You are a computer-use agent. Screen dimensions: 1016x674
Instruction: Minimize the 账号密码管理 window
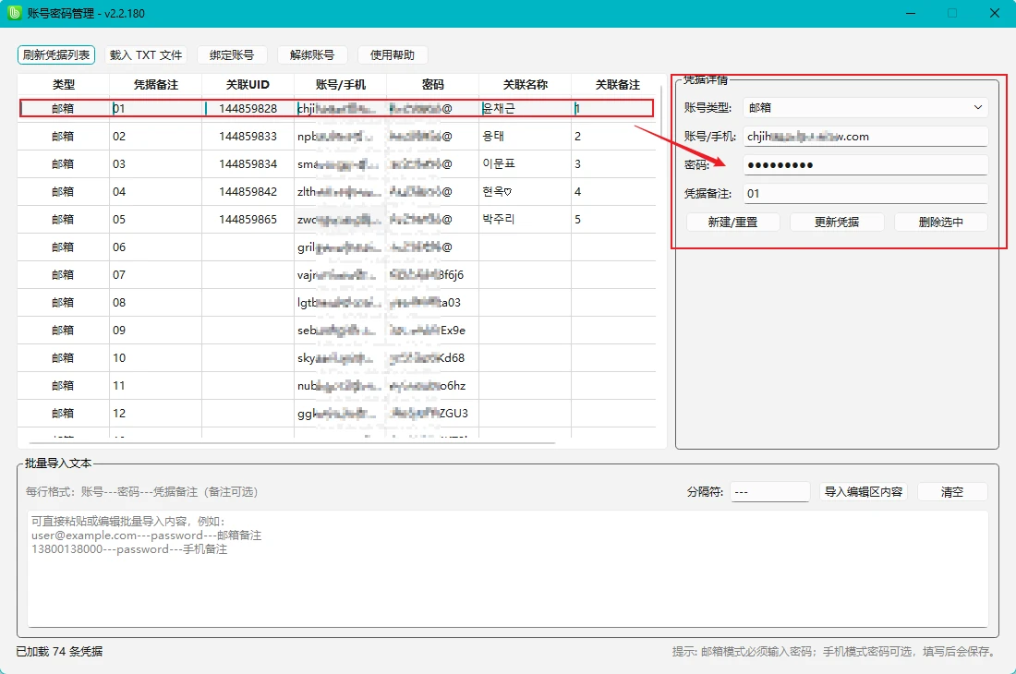click(x=911, y=13)
